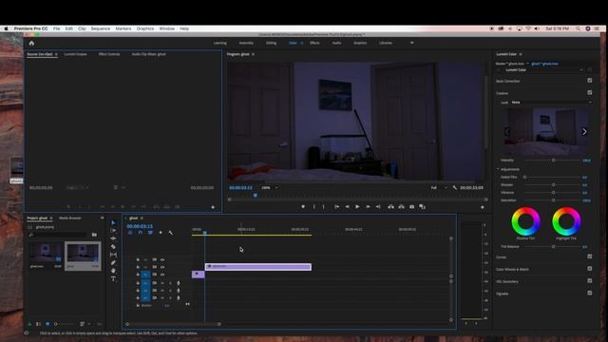Screen dimensions: 608x342
Task: Click the Home icon in workspace bar
Action: point(31,44)
